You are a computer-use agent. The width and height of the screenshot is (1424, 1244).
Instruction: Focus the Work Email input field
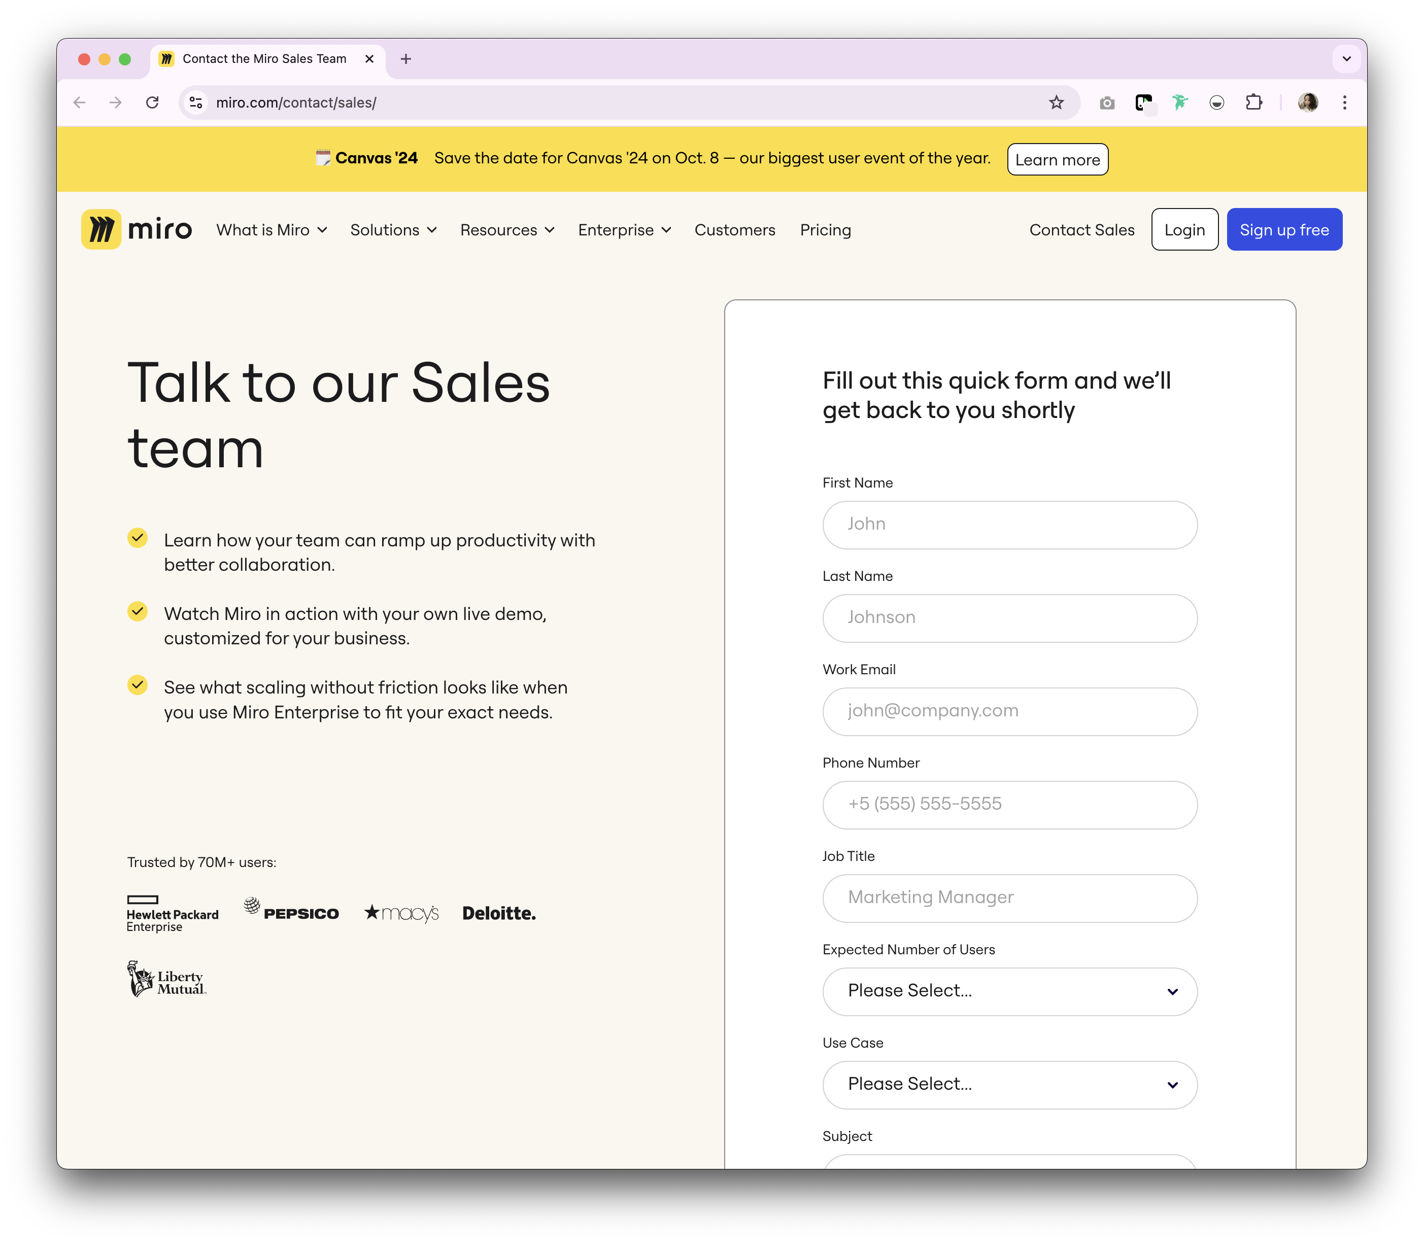point(1009,711)
